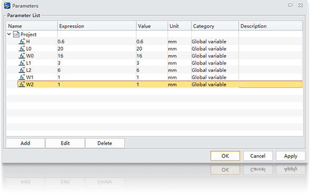310x194 pixels.
Task: Delete the selected W2 parameter
Action: tap(105, 143)
